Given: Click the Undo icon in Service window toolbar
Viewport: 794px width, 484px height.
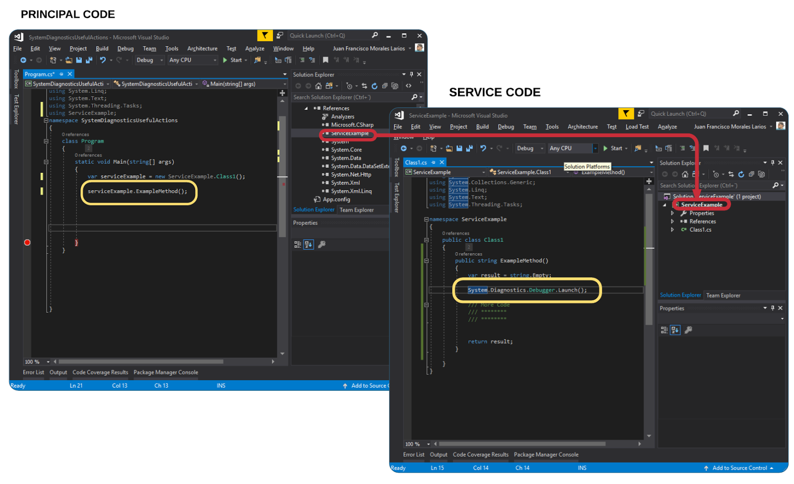Looking at the screenshot, I should coord(483,148).
